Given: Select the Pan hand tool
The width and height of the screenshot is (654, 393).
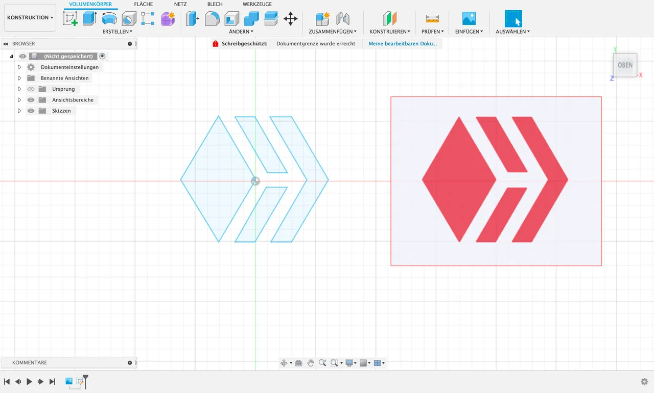Looking at the screenshot, I should 311,363.
